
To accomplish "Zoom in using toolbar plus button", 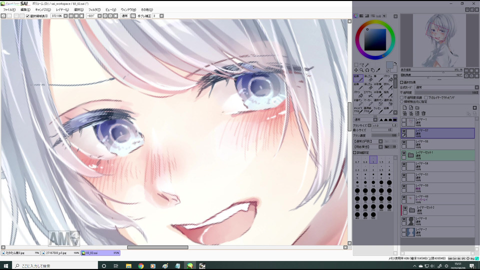I will coord(76,16).
